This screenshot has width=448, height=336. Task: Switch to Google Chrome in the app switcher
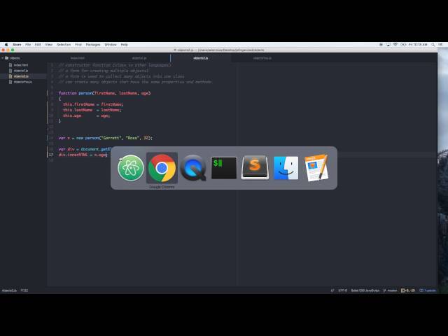162,168
